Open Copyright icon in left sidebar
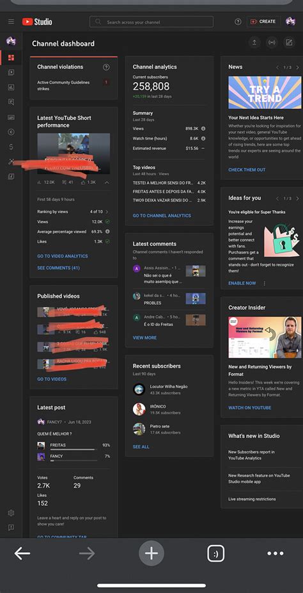Screen dimensions: 303x593 point(11,132)
